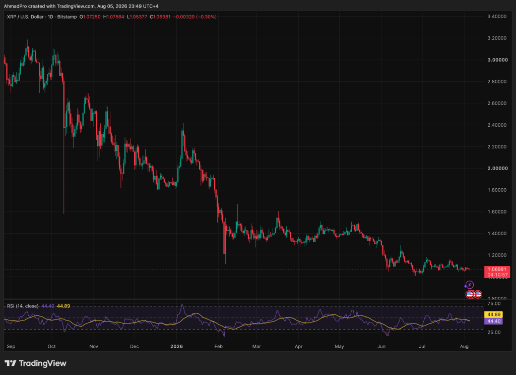Click the Dec label on the time axis
Viewport: 516px width, 375px height.
coord(134,346)
